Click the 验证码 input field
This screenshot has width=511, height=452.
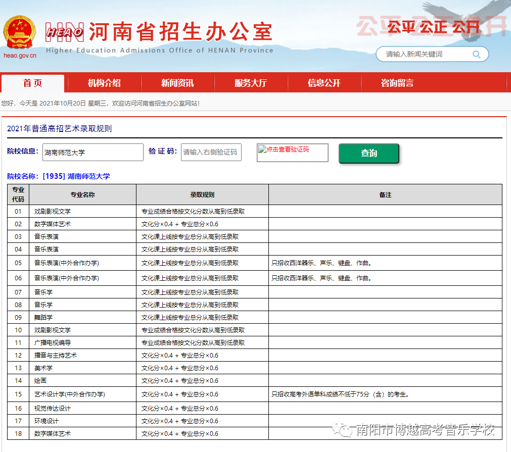pyautogui.click(x=211, y=153)
